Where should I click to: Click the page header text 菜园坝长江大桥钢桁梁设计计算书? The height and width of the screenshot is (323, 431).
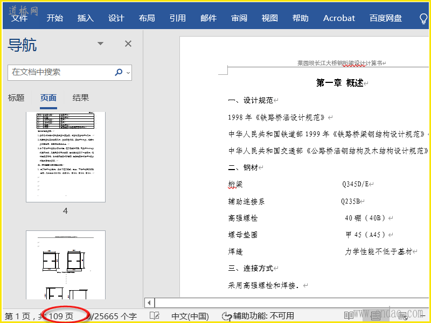340,63
